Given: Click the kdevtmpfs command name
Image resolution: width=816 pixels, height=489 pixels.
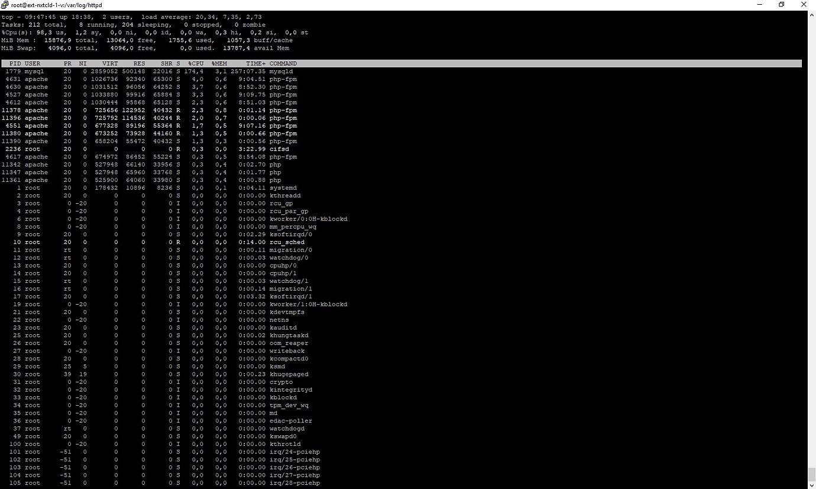Looking at the screenshot, I should 287,312.
